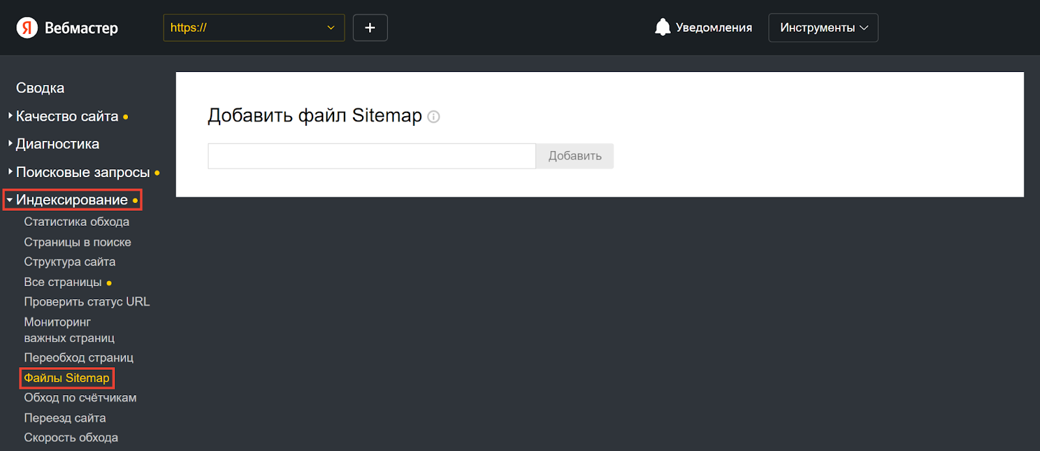Open the Инструменты dropdown menu
The image size is (1040, 451).
823,28
